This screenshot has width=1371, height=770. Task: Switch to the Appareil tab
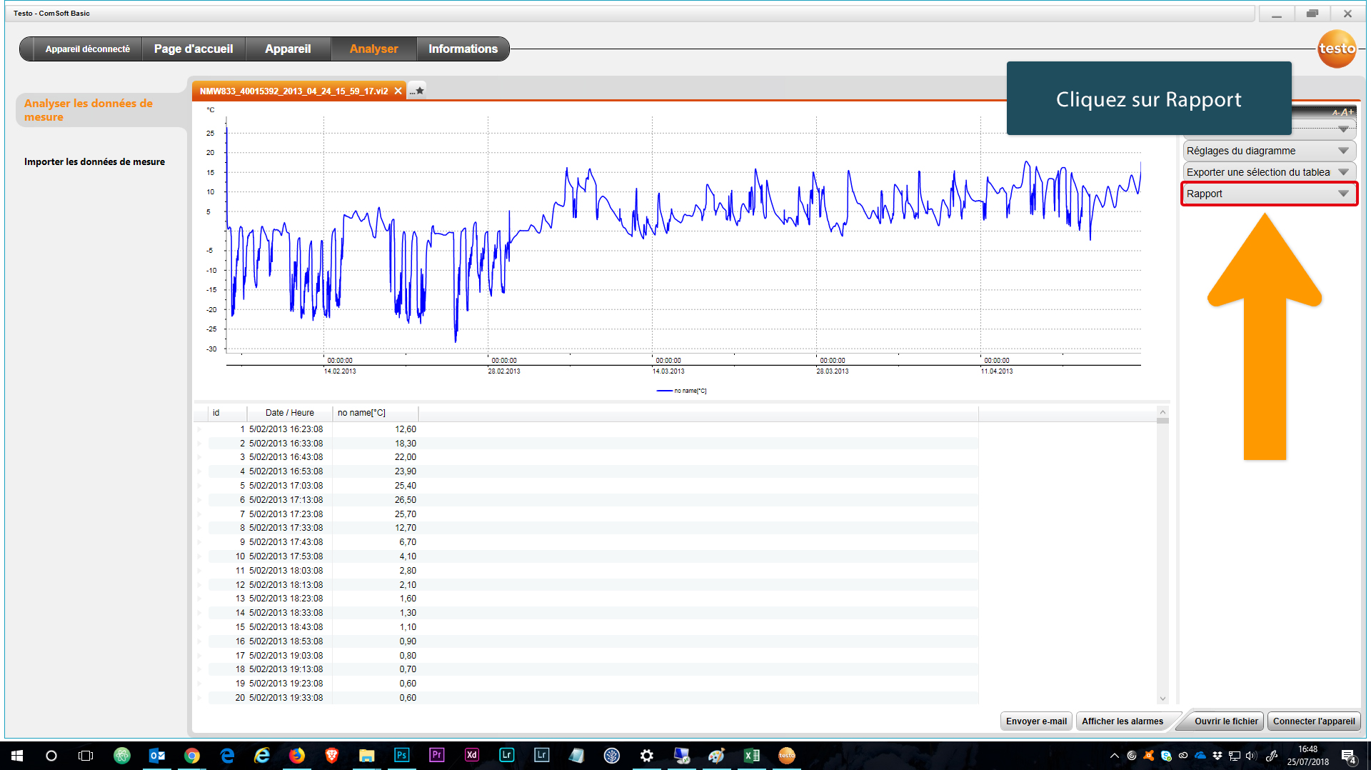288,49
